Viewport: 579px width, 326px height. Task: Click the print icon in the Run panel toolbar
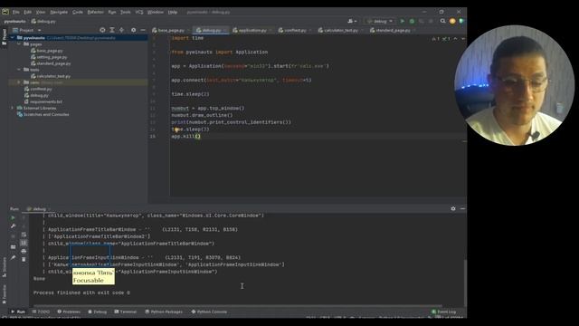point(24,252)
